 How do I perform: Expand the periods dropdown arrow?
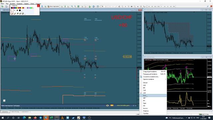click(x=95, y=7)
